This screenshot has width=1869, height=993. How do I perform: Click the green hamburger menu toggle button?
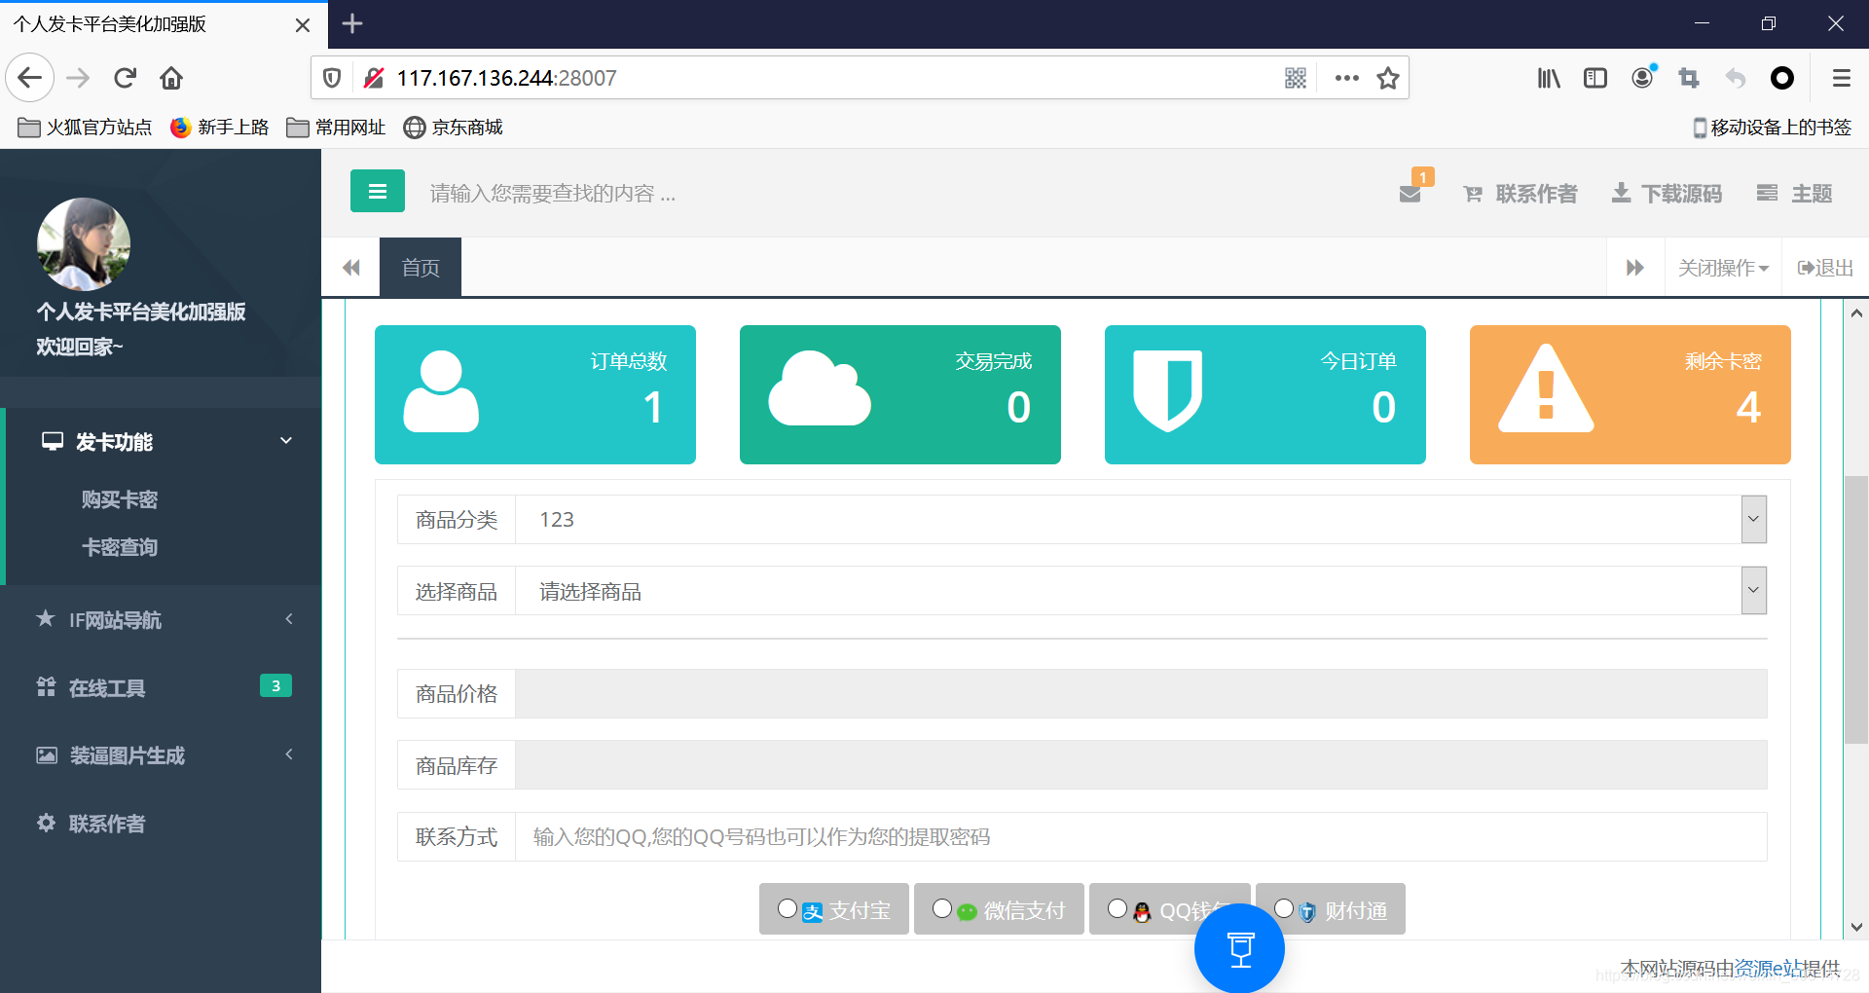(378, 192)
